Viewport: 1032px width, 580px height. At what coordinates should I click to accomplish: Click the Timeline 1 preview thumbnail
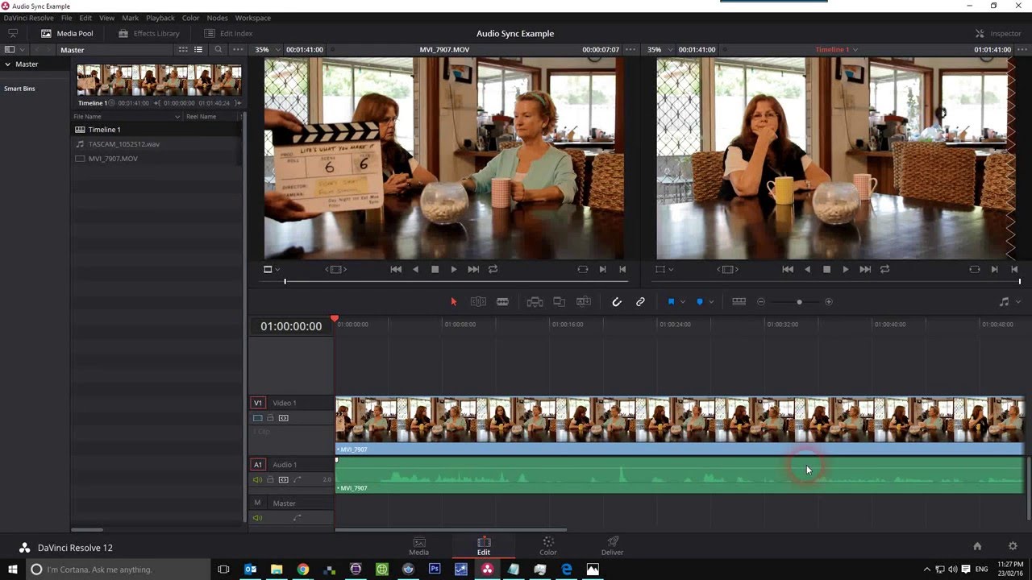point(159,81)
